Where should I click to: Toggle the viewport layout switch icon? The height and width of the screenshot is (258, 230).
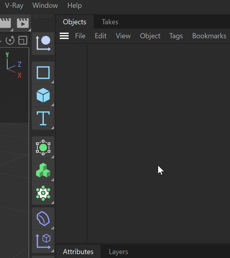23,40
